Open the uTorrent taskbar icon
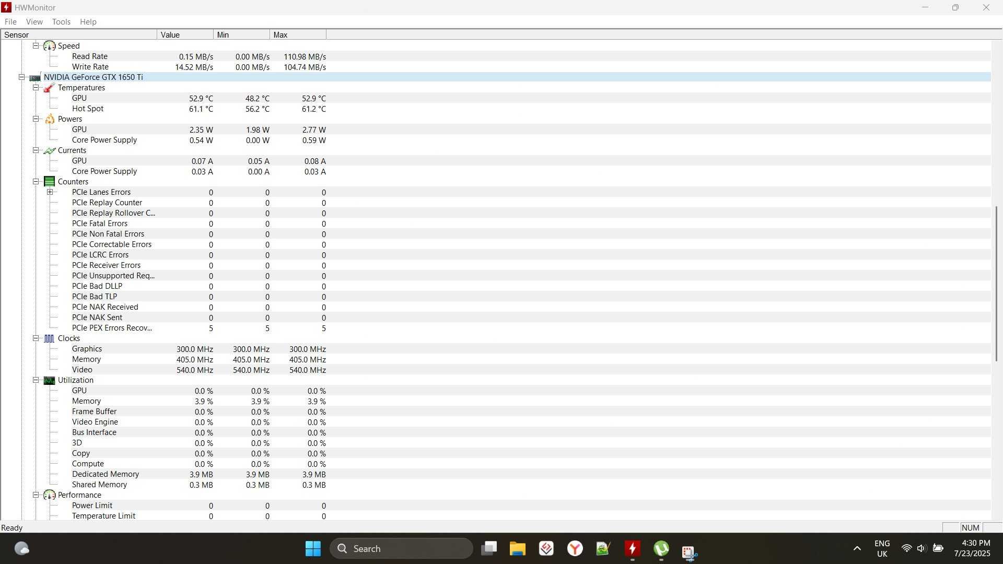 pyautogui.click(x=661, y=549)
